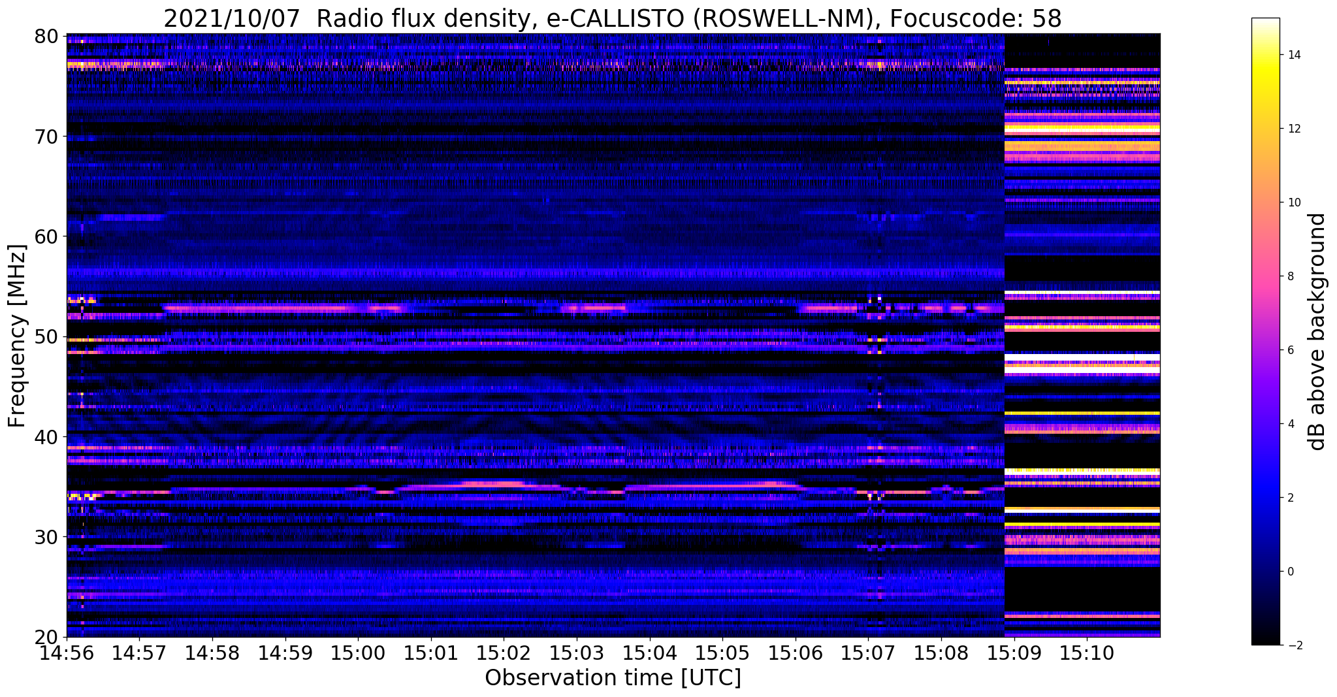Click the 15:04 time tick label
1337x697 pixels.
(x=650, y=653)
